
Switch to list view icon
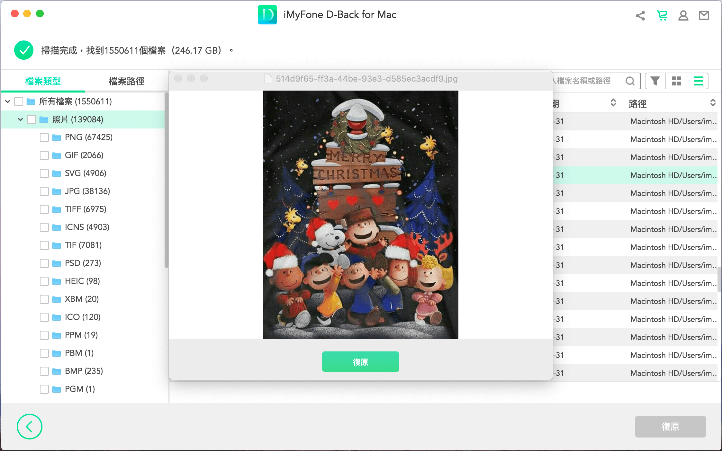point(698,81)
